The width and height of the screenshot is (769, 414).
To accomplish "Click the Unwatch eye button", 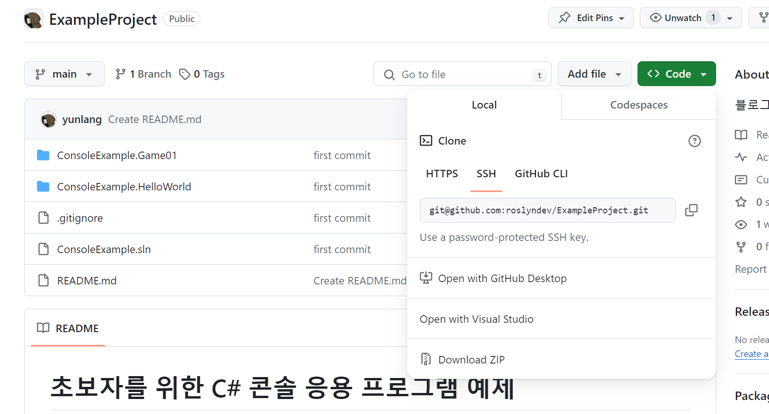I will 676,18.
